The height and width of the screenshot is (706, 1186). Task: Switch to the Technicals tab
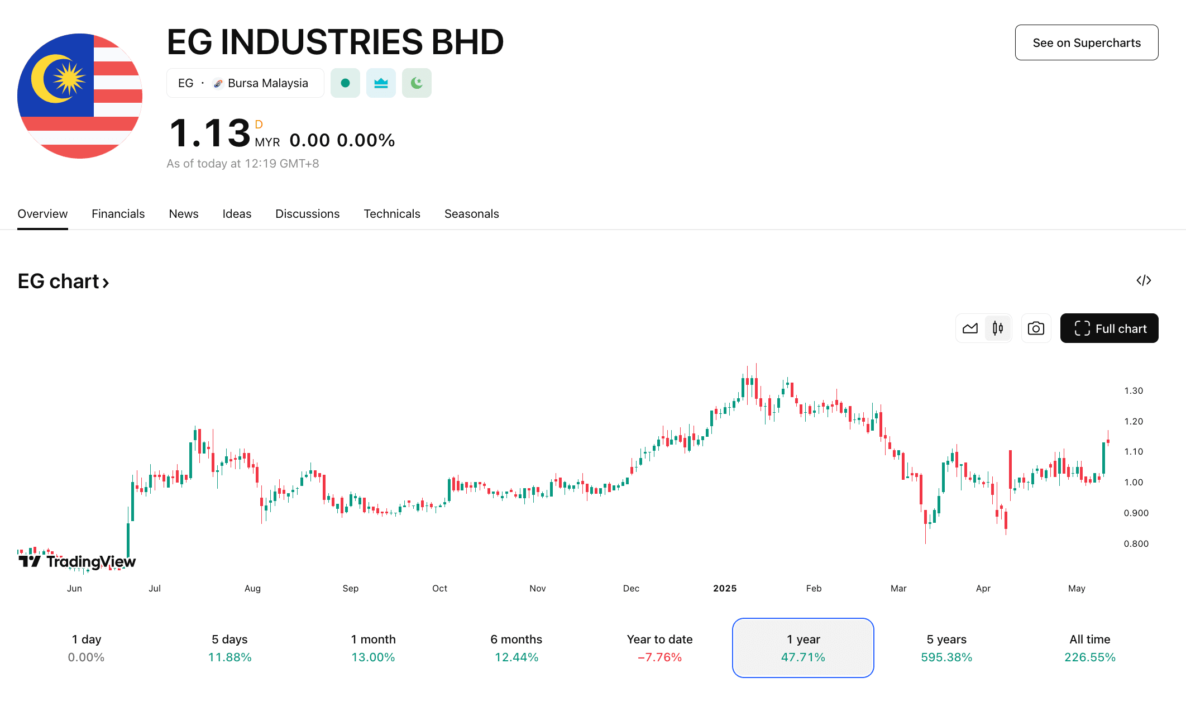pyautogui.click(x=392, y=214)
